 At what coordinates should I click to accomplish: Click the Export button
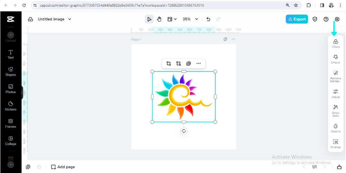point(297,19)
